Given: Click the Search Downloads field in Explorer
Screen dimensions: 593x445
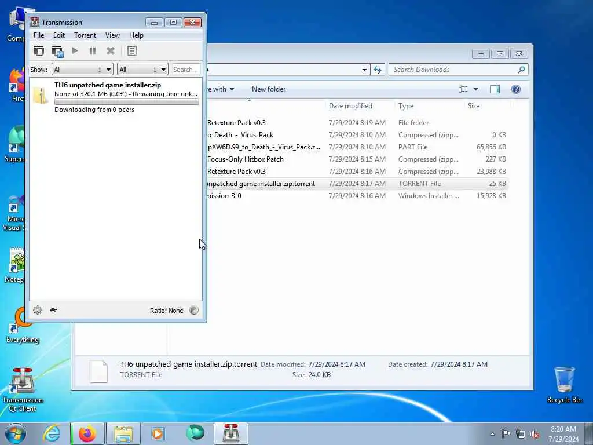Looking at the screenshot, I should coord(453,70).
